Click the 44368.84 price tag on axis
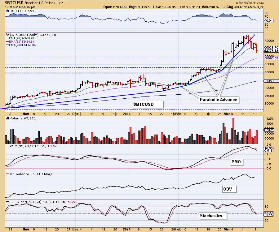This screenshot has height=232, width=279. [x=271, y=81]
